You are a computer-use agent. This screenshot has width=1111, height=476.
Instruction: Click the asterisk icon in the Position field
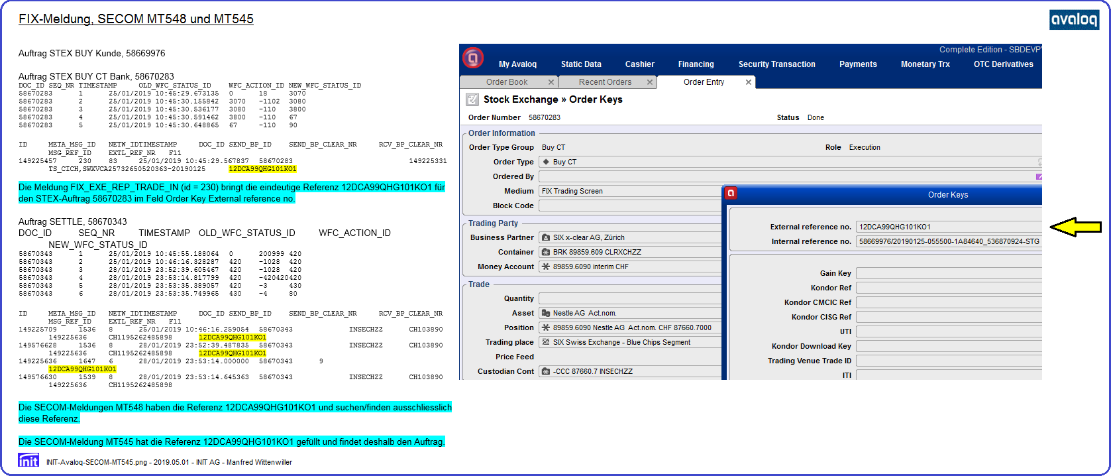[546, 327]
